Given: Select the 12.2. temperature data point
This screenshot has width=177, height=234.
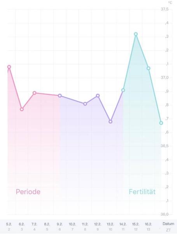Looking at the screenshot, I should [98, 96].
